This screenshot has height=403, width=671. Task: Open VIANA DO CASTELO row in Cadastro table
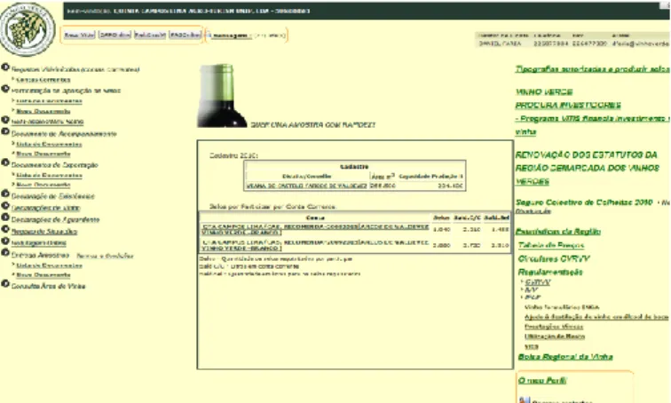tap(307, 186)
